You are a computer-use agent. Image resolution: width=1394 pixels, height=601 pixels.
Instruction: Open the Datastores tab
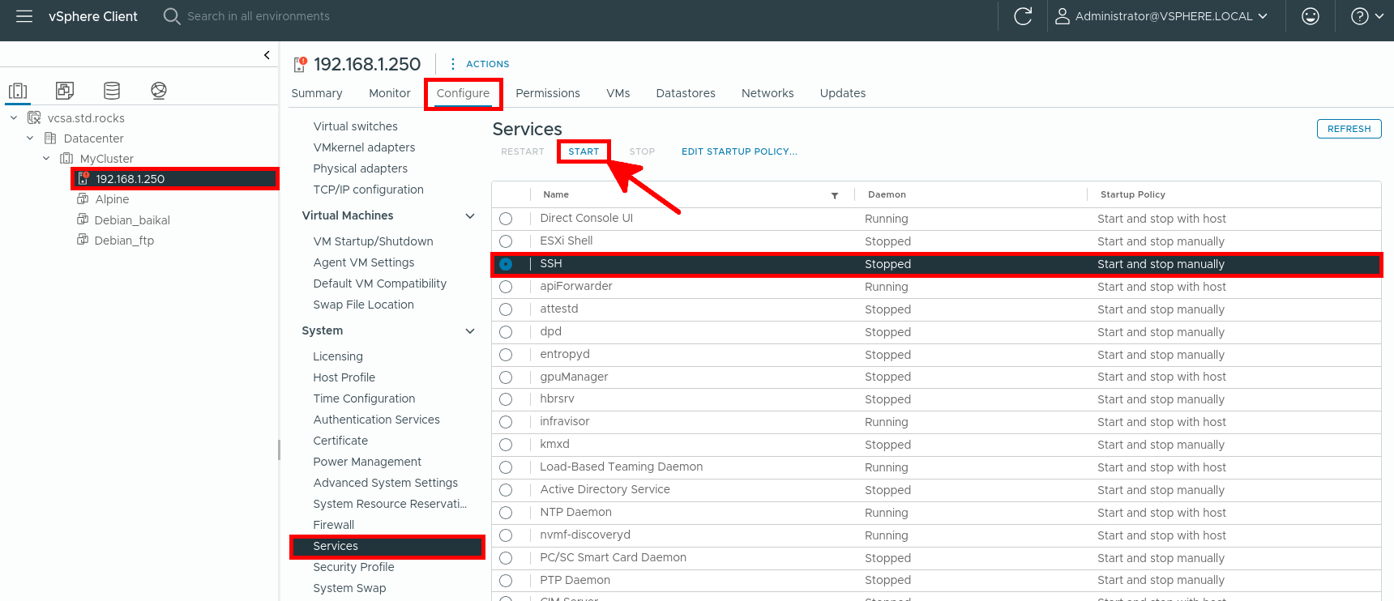[686, 93]
